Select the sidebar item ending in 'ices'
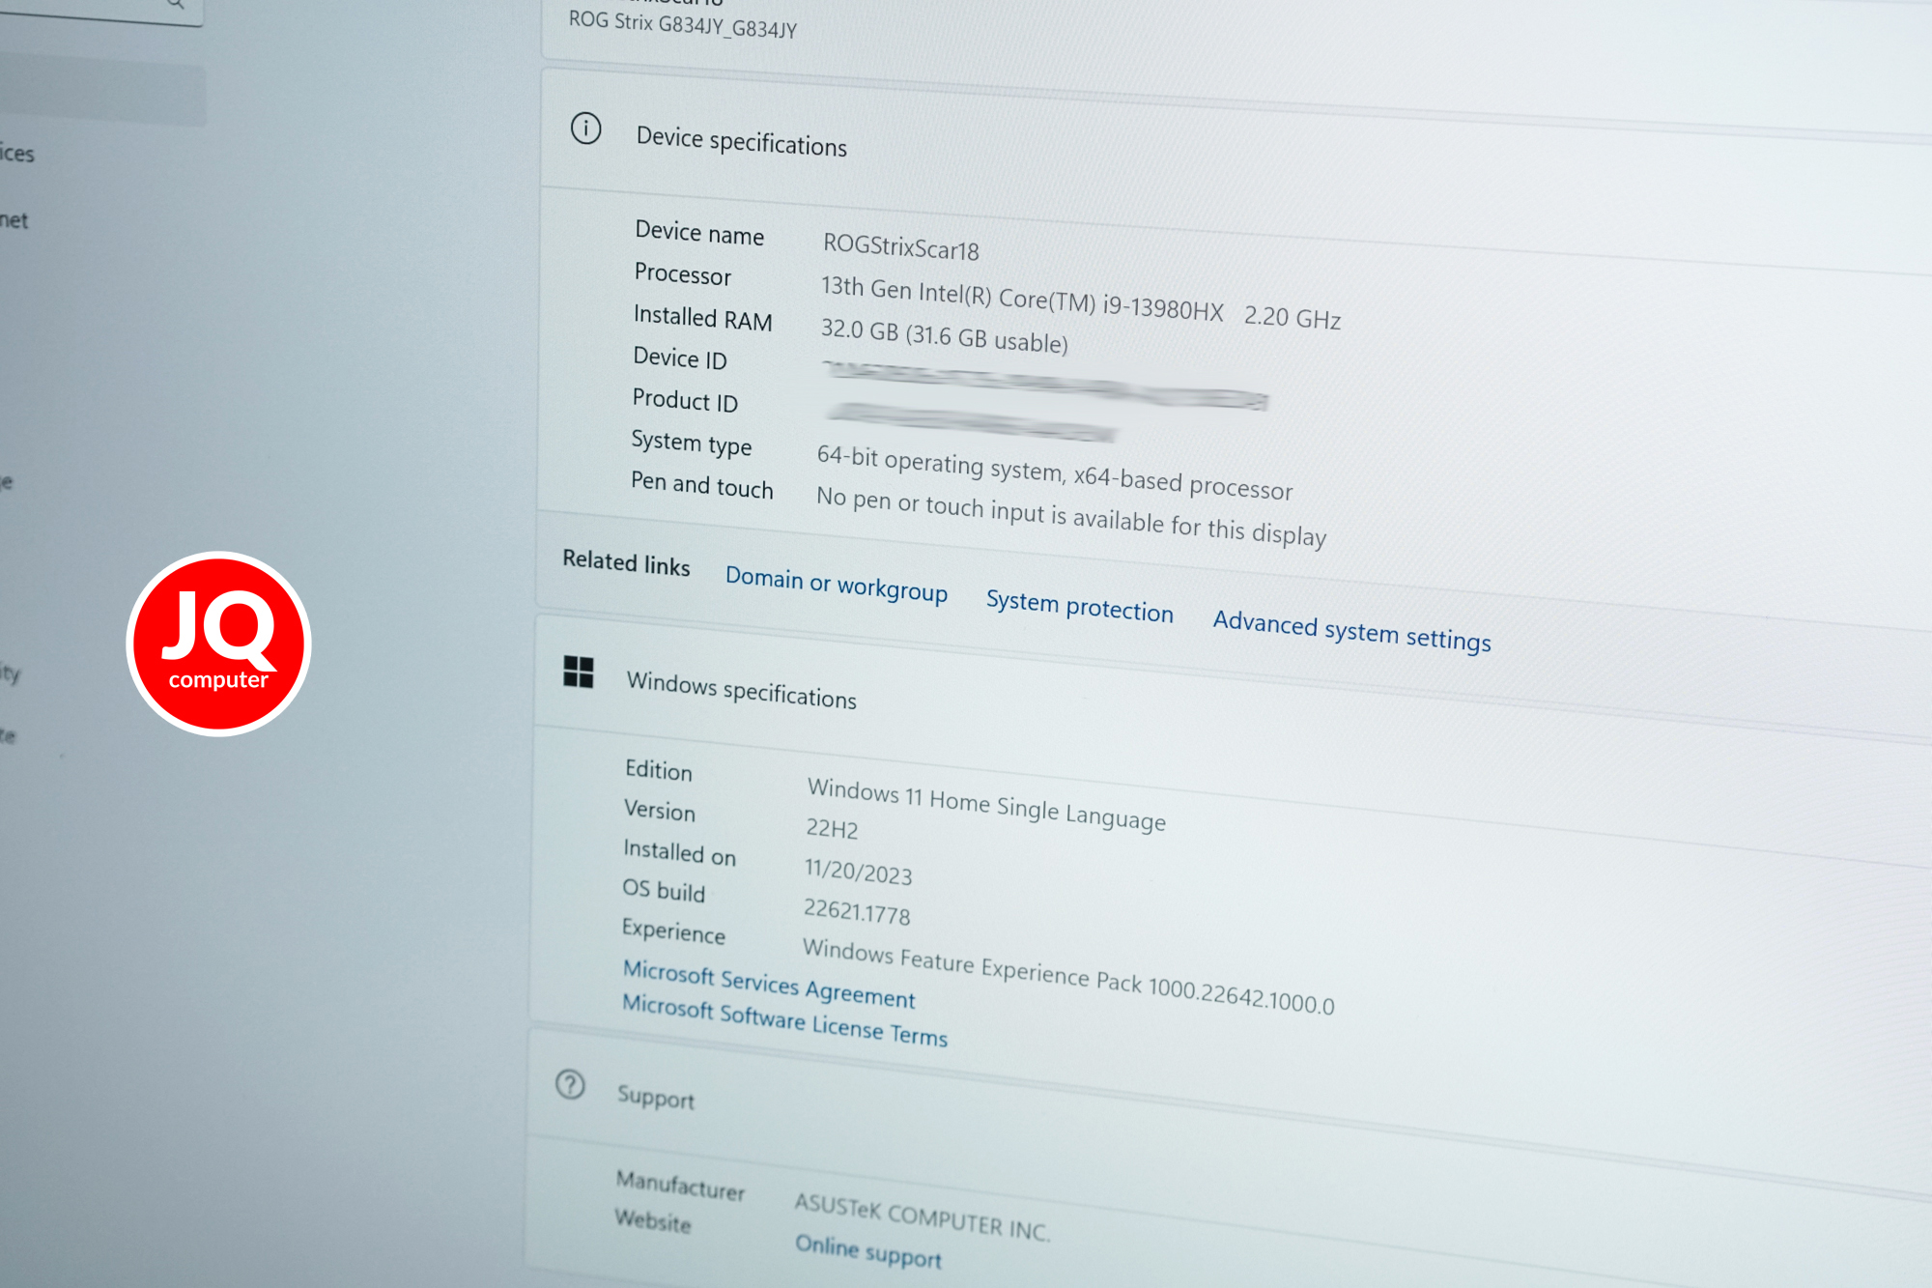1932x1288 pixels. point(16,153)
